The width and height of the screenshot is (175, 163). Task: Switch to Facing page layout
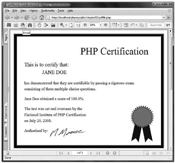click(x=168, y=153)
